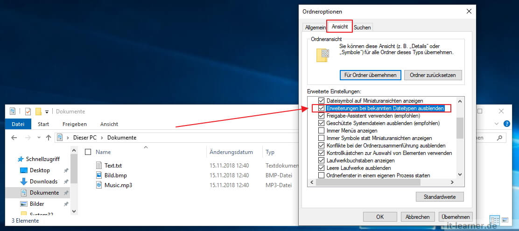The height and width of the screenshot is (231, 519).
Task: Click the settings list vertical scrollbar thumb
Action: [460, 128]
